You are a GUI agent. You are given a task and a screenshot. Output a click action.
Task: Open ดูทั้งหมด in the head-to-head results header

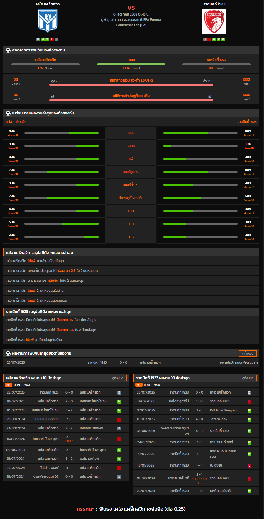coord(248,353)
